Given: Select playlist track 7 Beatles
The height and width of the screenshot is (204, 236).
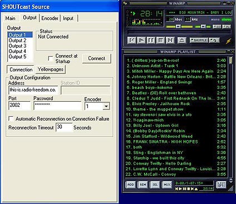Looking at the screenshot, I should pos(176,93).
